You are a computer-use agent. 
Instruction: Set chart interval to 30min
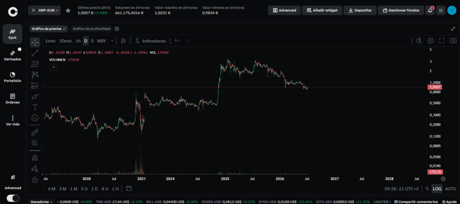65,41
